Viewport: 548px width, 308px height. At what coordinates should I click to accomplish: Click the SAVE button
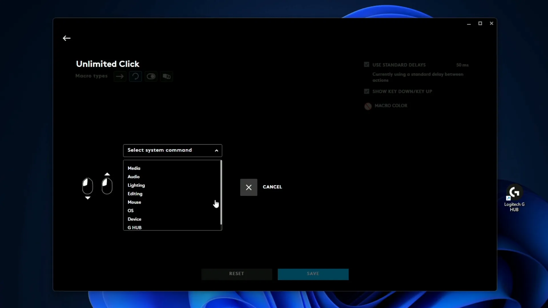313,274
